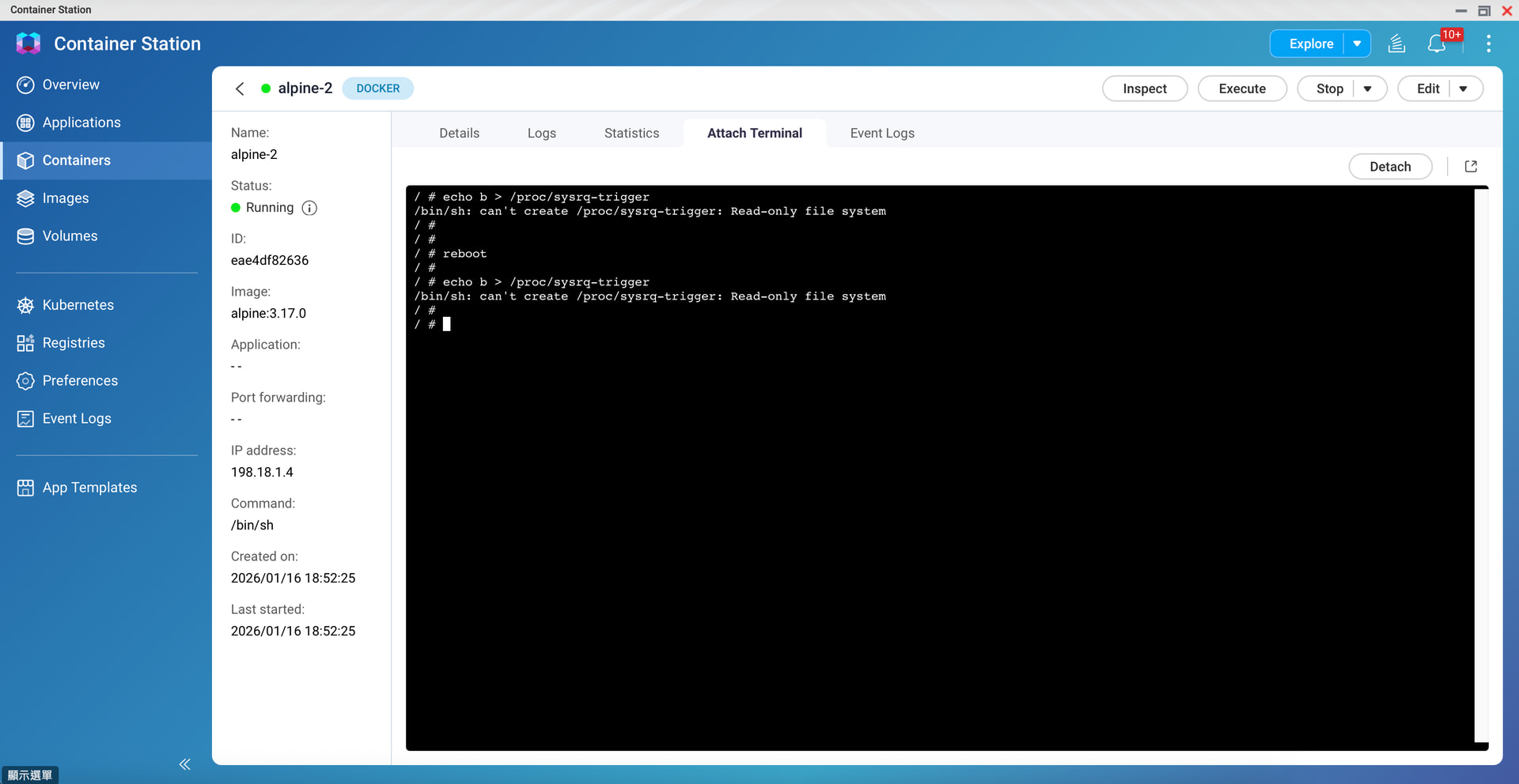Image resolution: width=1519 pixels, height=784 pixels.
Task: Open terminal in a new window icon
Action: click(x=1471, y=167)
